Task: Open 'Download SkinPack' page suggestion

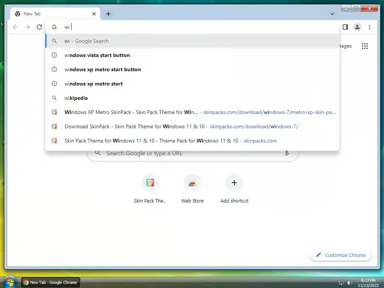Action: 192,126
